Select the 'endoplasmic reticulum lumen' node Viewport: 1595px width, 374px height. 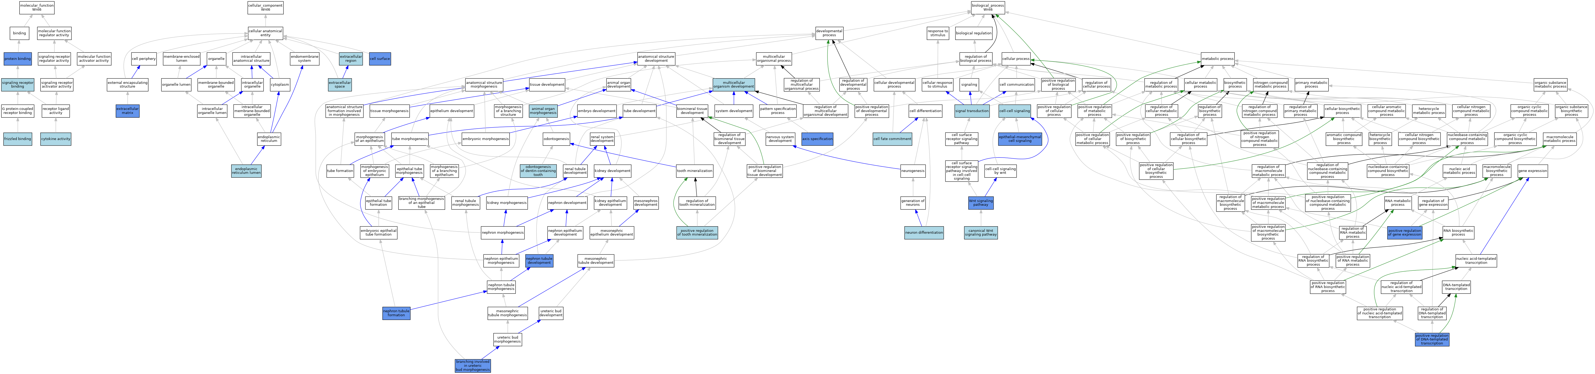point(246,171)
